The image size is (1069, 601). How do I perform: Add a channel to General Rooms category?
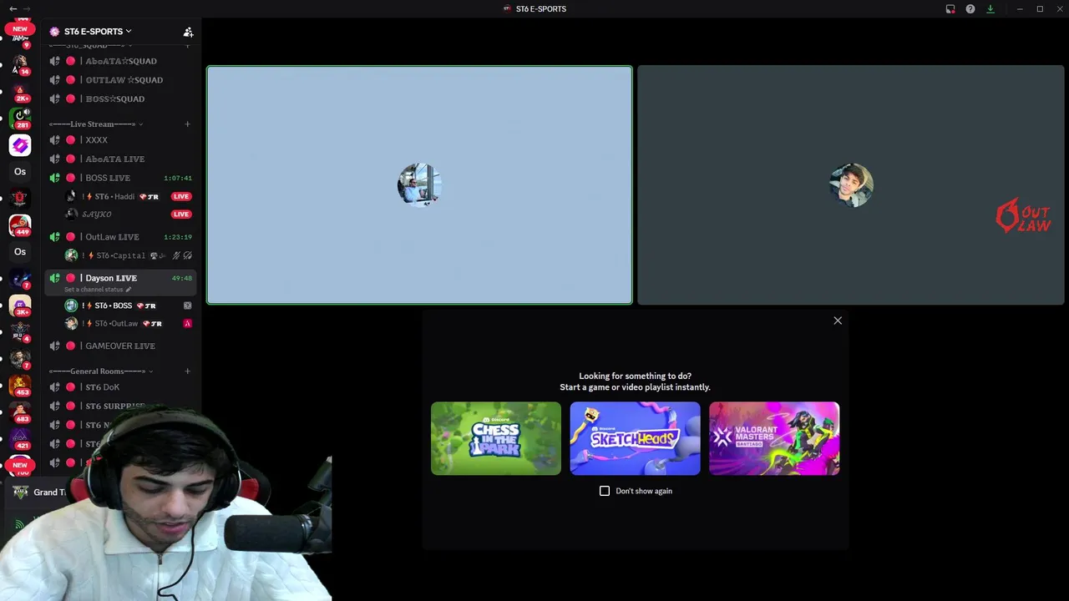(x=187, y=371)
